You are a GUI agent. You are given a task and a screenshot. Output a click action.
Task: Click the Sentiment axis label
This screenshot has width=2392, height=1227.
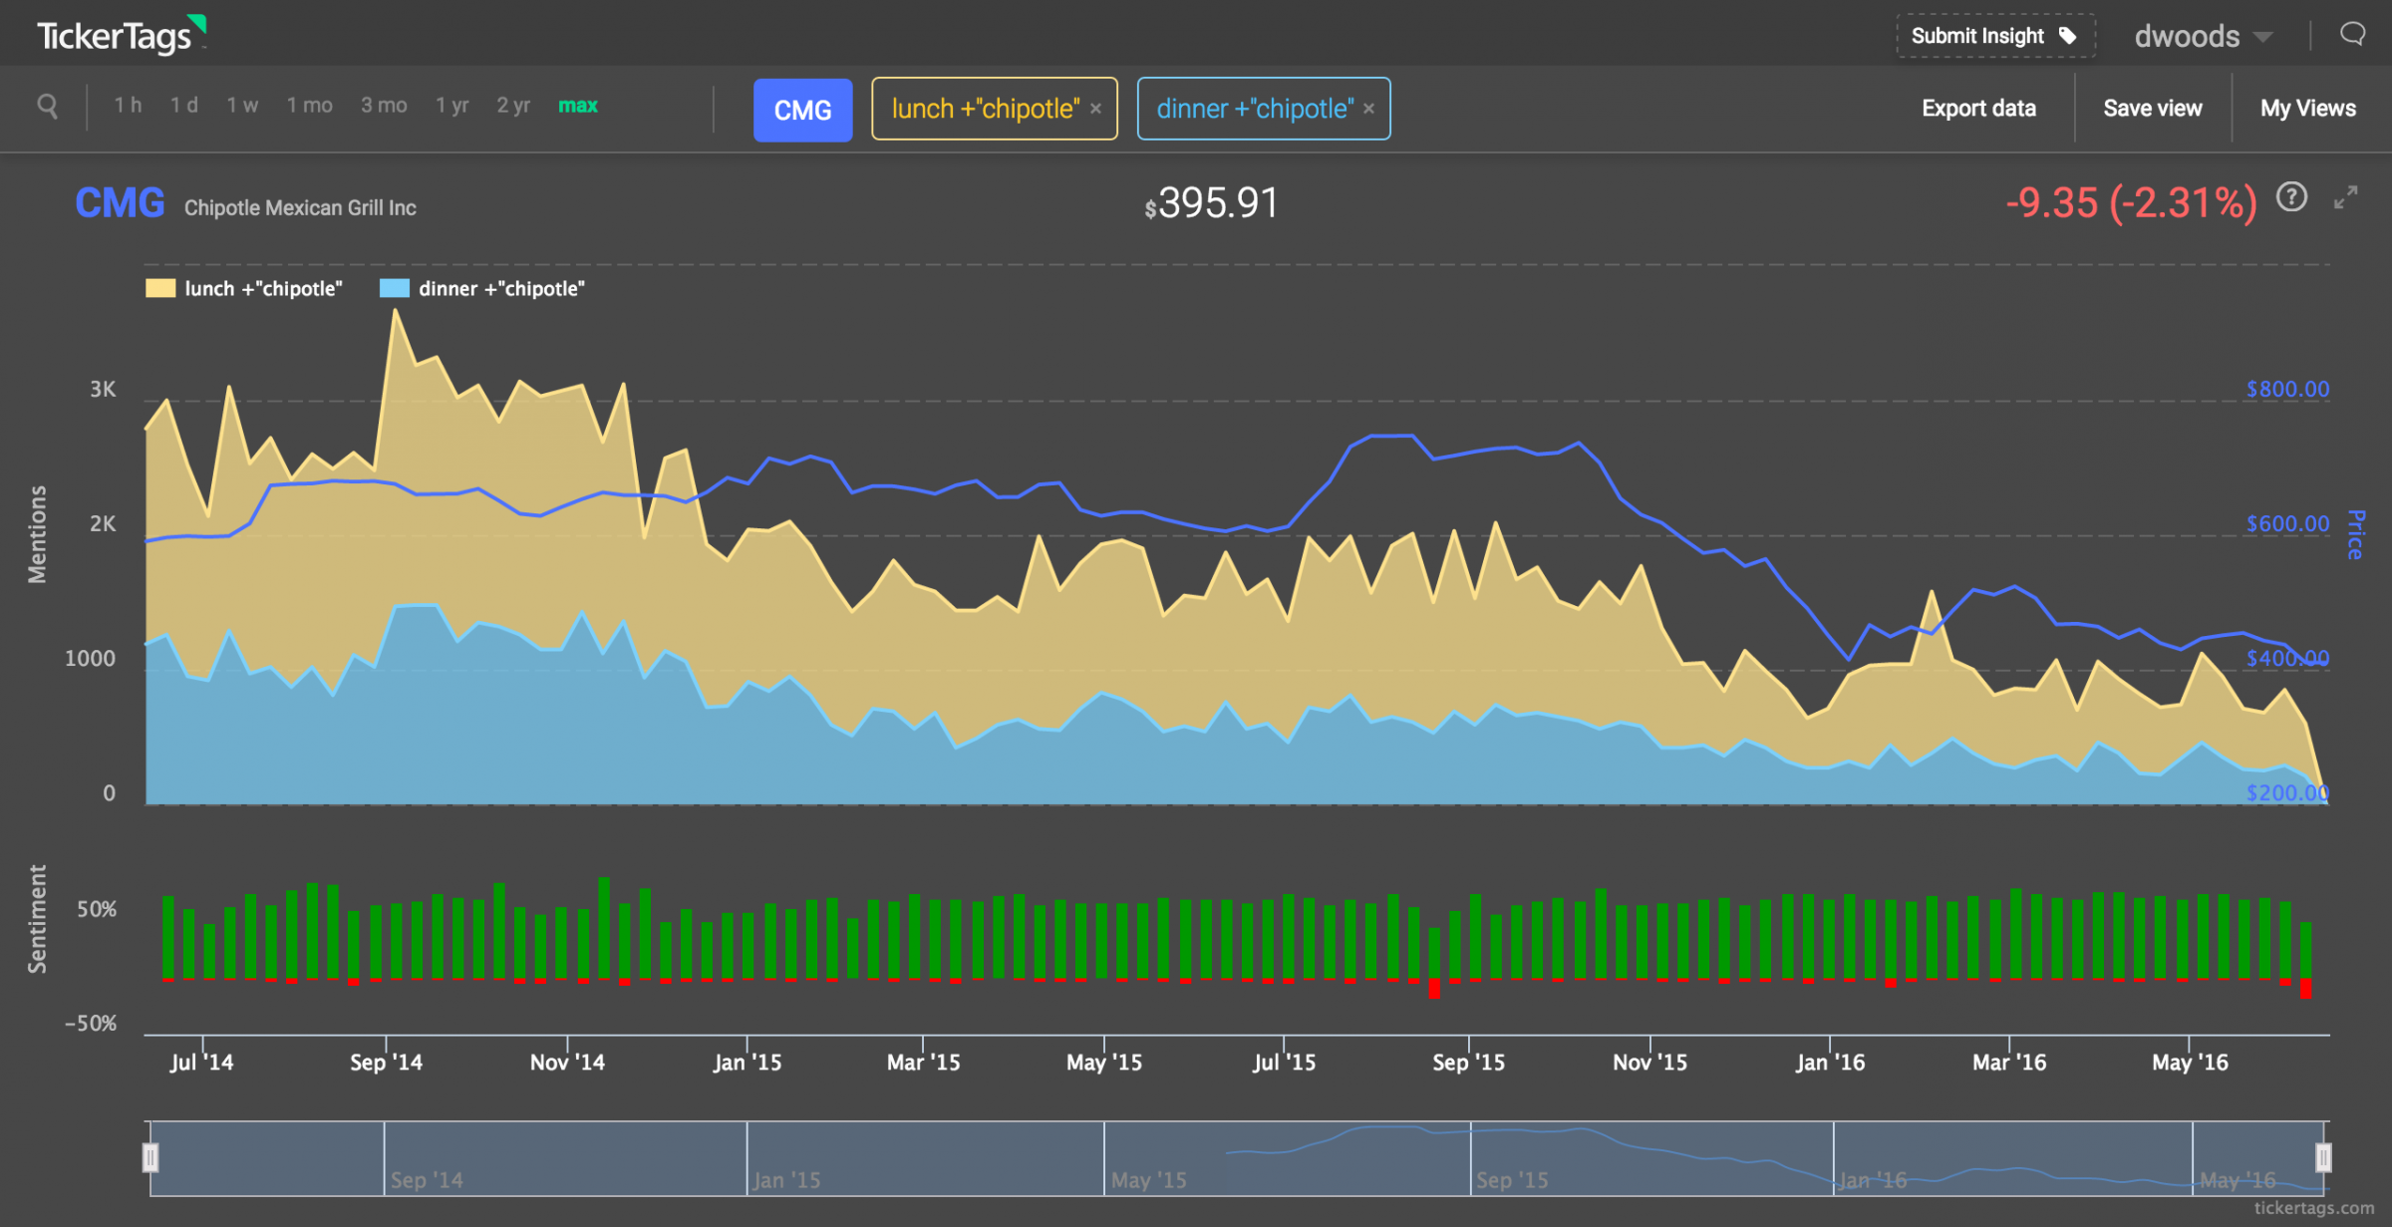(x=37, y=918)
